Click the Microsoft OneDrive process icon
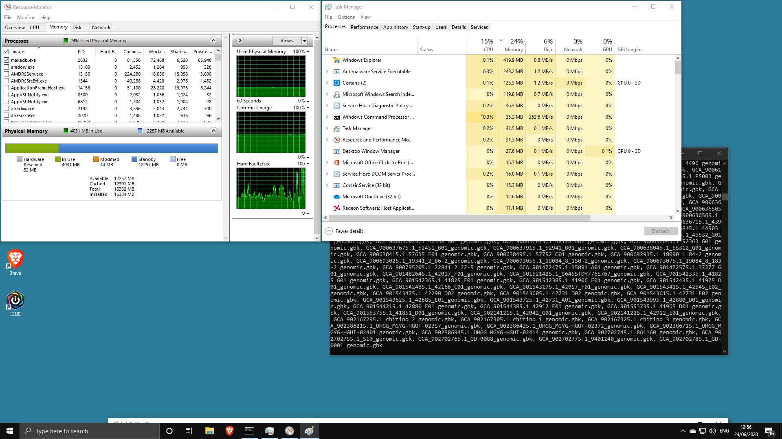 click(x=336, y=197)
